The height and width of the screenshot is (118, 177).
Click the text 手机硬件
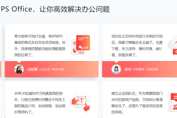click(139, 69)
